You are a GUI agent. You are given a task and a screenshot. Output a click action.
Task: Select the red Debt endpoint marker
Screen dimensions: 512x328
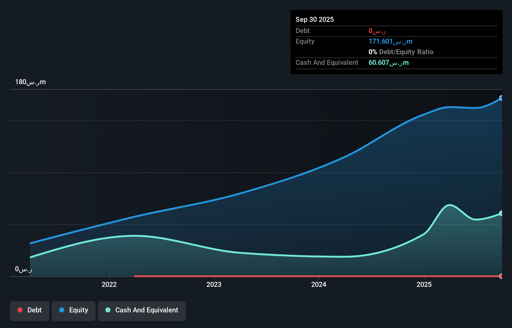tap(501, 276)
